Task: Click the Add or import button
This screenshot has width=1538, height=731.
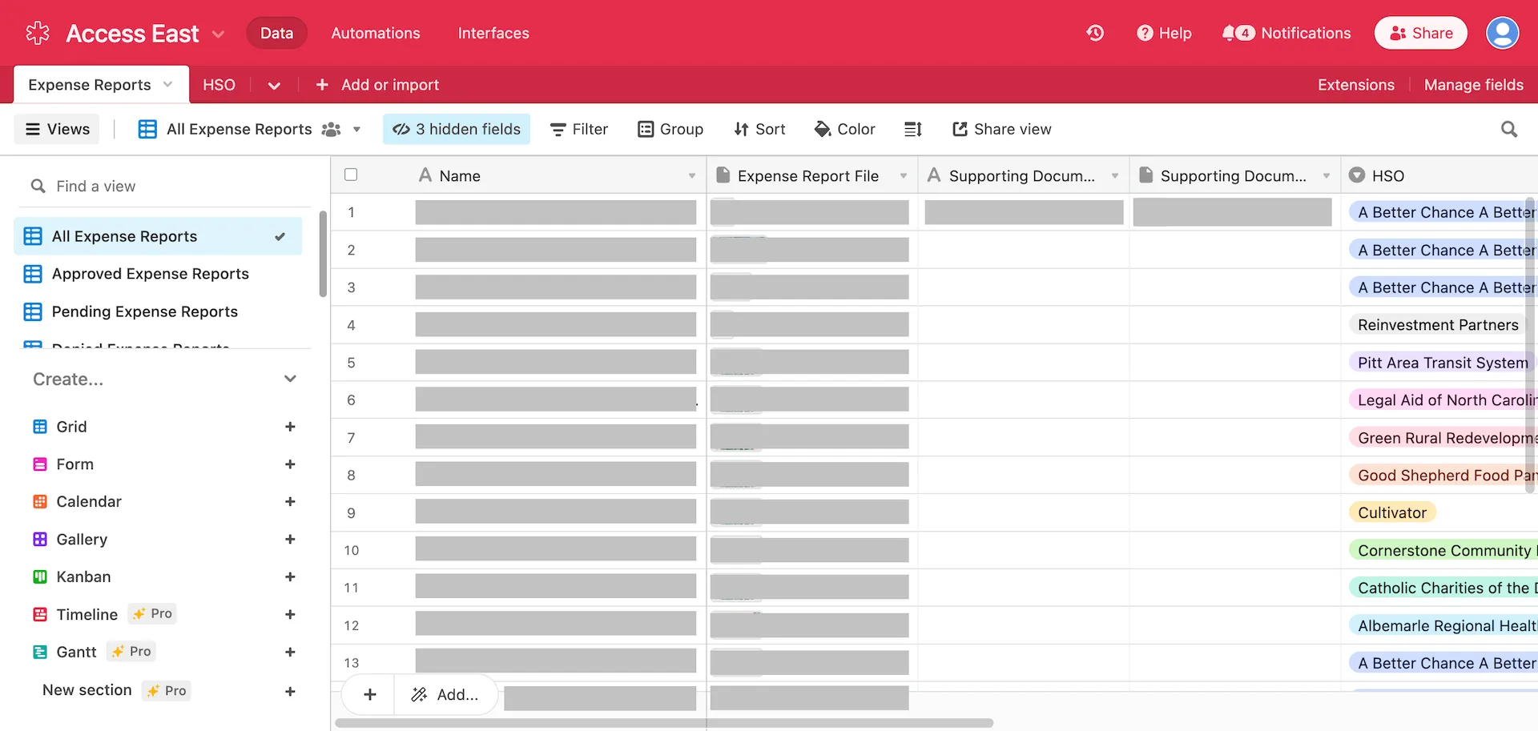Action: [377, 84]
